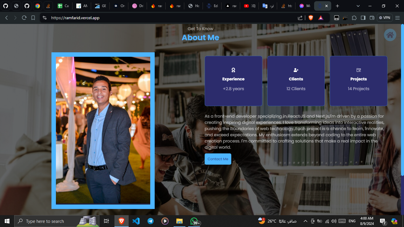Switch to the YouTube tab
This screenshot has width=404, height=227.
[250, 6]
